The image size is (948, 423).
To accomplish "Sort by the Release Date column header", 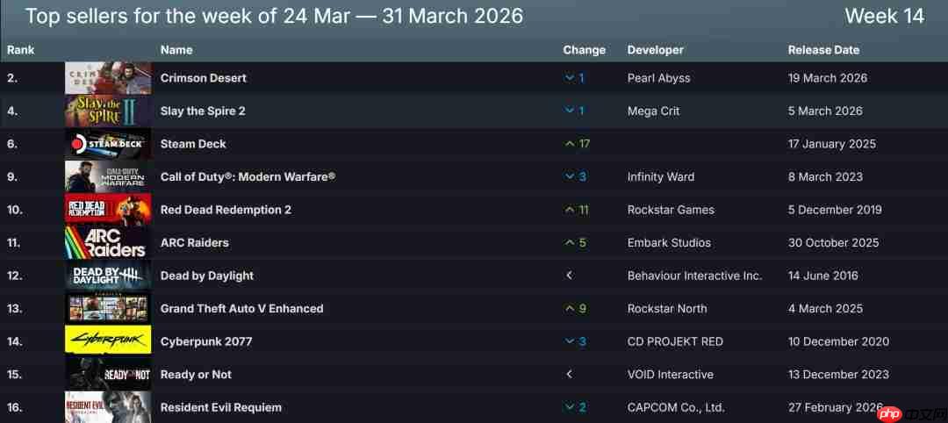I will (x=823, y=50).
